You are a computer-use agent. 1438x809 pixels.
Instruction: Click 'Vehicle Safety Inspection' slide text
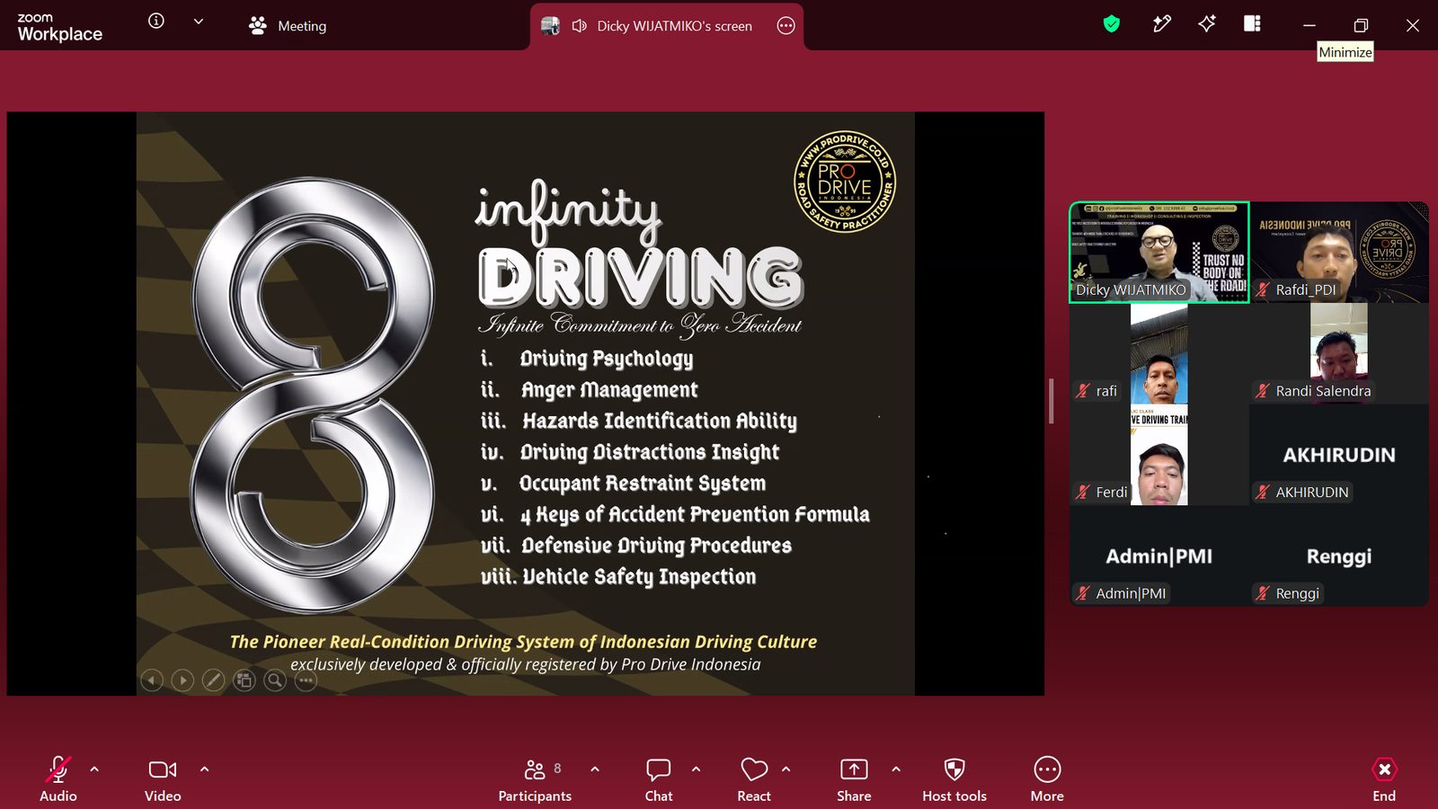click(639, 577)
